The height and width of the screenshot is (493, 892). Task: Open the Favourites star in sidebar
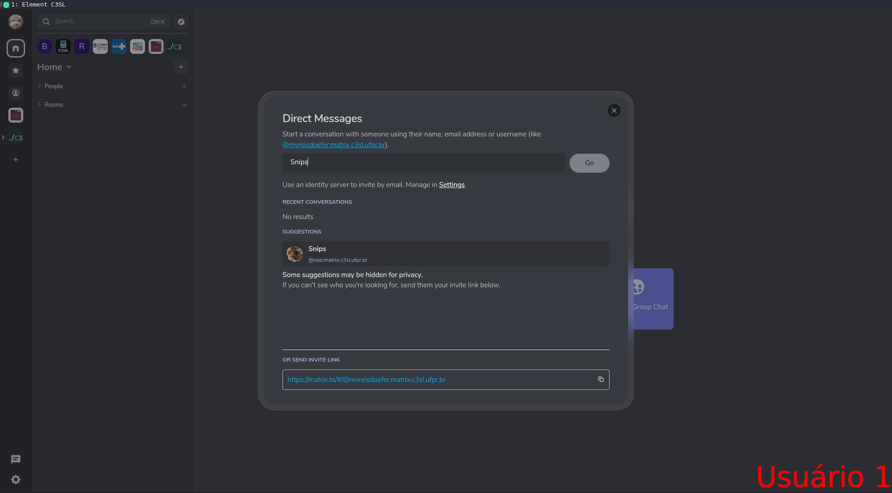click(16, 71)
